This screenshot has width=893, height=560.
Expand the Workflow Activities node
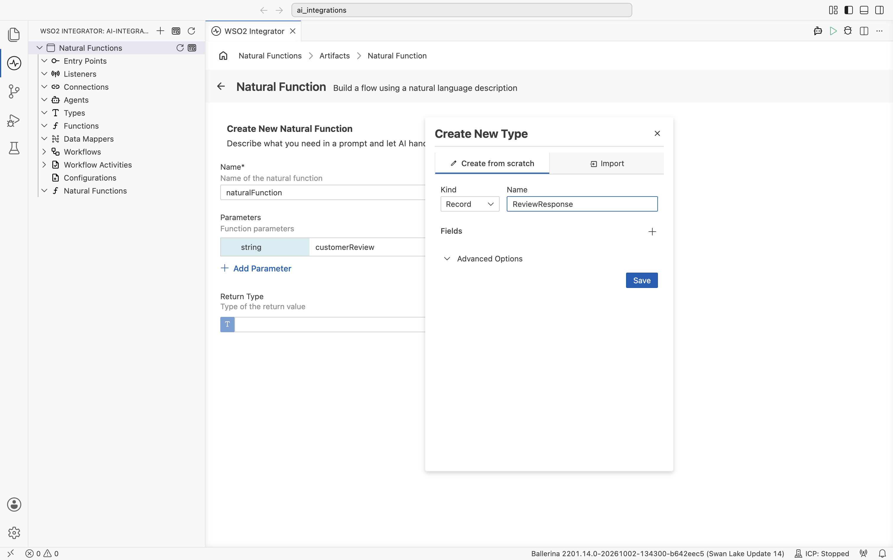[x=44, y=164]
